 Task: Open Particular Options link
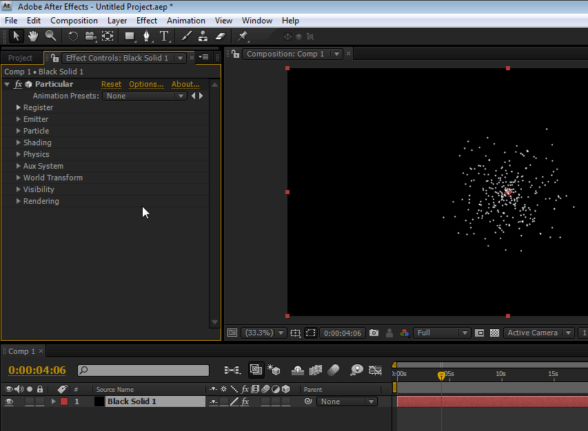point(146,84)
